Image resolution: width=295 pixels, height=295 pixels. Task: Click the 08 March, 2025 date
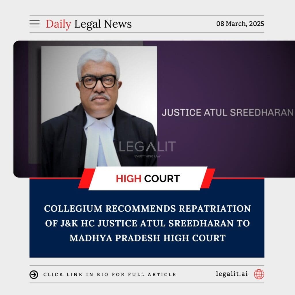tap(240, 24)
